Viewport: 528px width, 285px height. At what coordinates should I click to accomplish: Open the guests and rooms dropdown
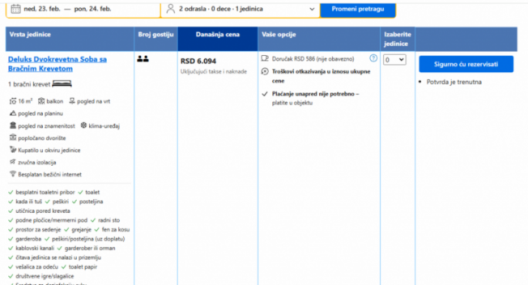(241, 9)
